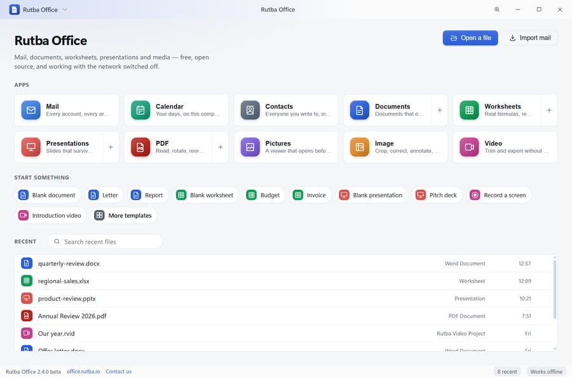Focus the Search recent files field
This screenshot has width=572, height=377.
(105, 242)
